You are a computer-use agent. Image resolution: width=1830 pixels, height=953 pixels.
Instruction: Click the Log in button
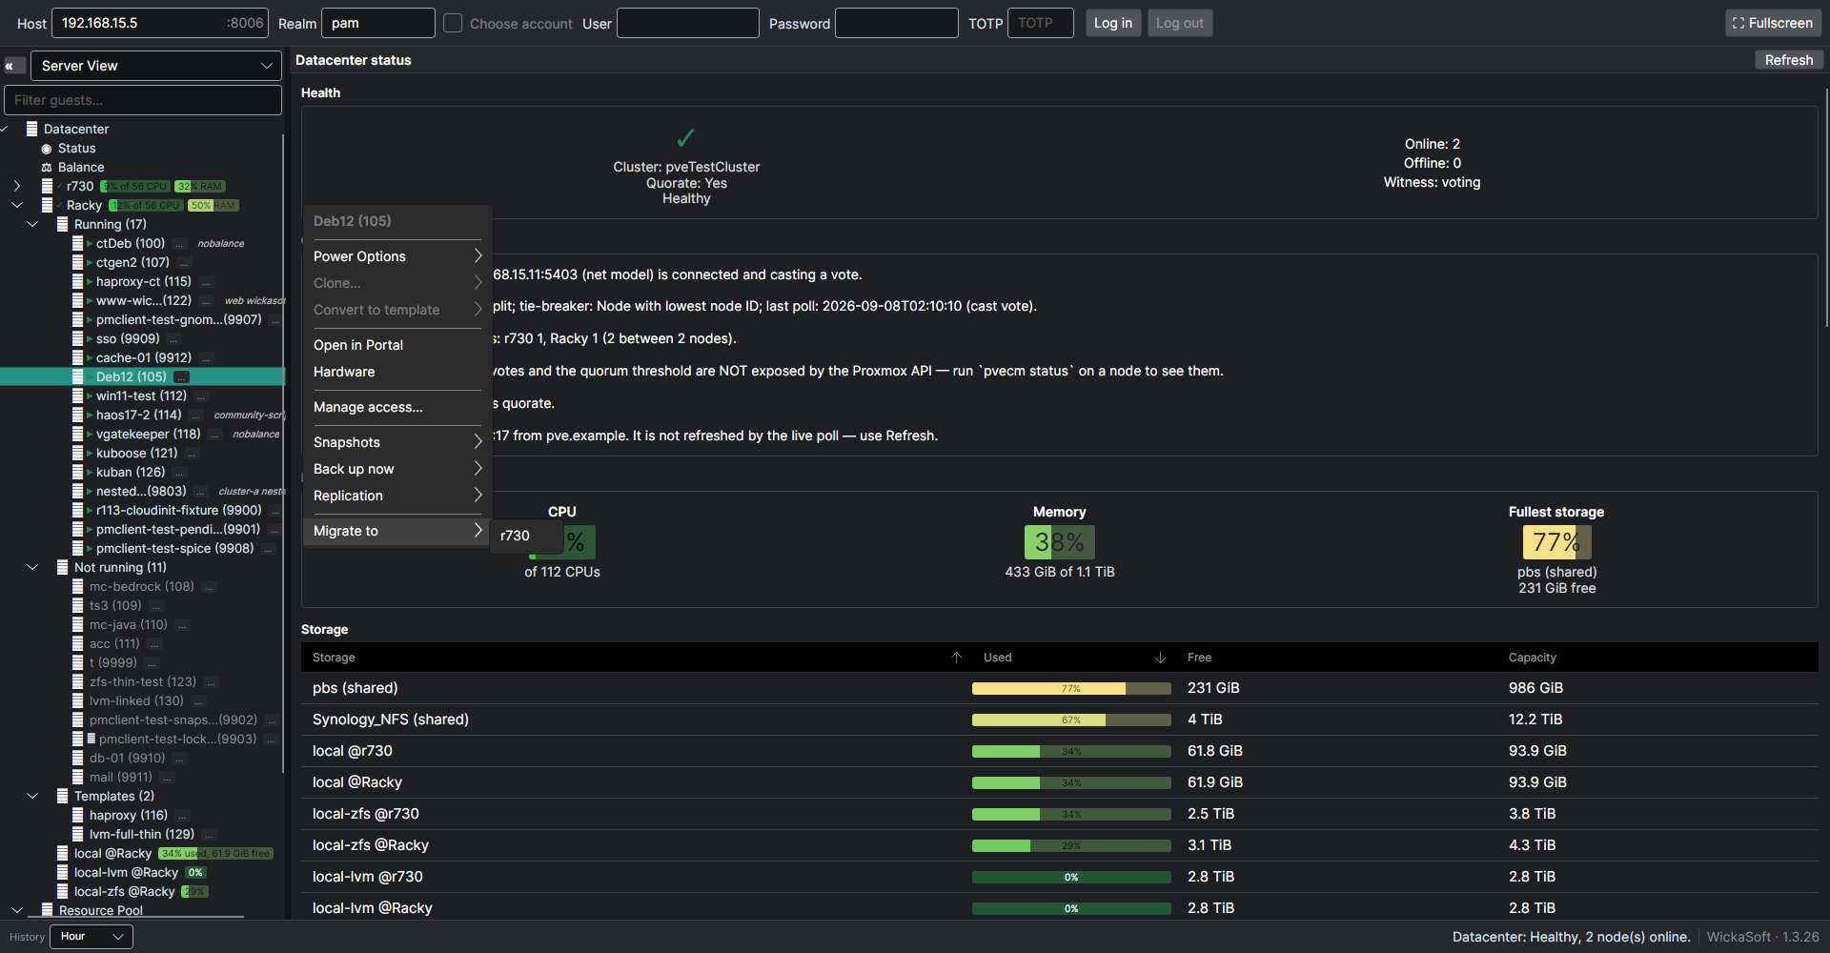[1113, 23]
